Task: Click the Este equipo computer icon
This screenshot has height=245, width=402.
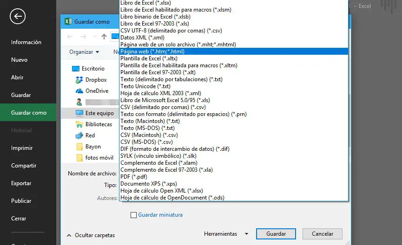Action: click(79, 113)
